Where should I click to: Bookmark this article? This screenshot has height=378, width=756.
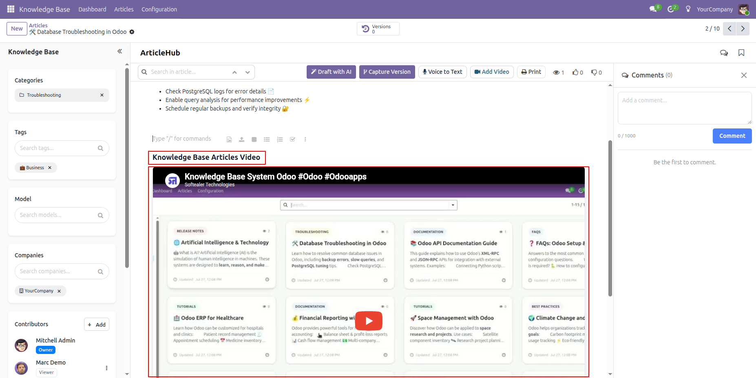click(x=741, y=53)
